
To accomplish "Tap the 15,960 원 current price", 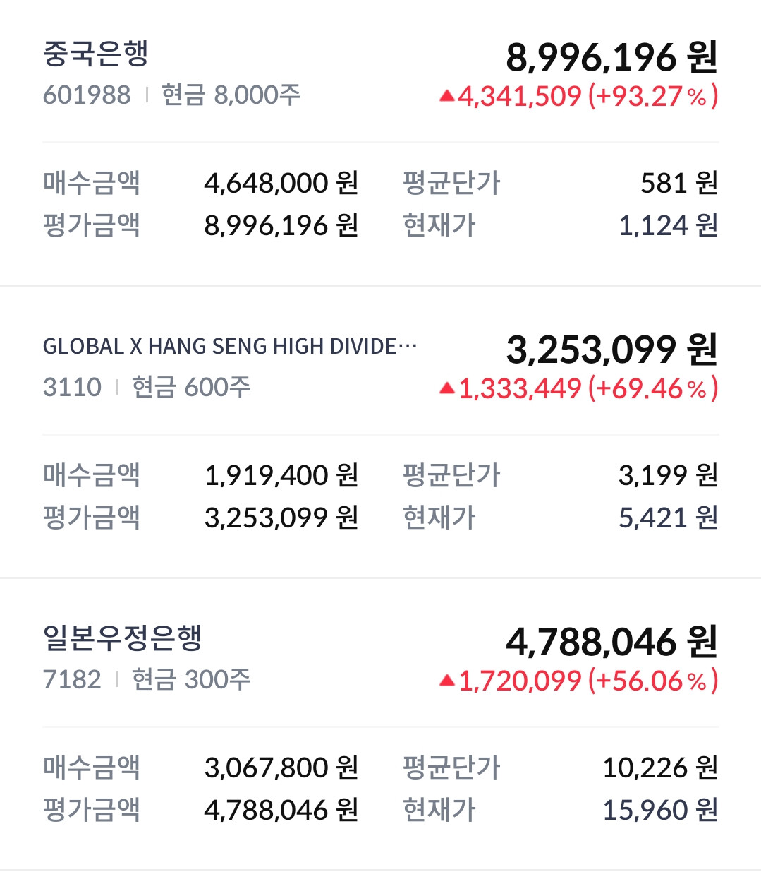I will pyautogui.click(x=660, y=810).
